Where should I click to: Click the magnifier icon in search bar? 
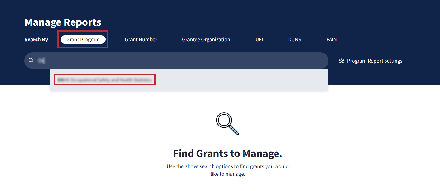click(x=31, y=61)
